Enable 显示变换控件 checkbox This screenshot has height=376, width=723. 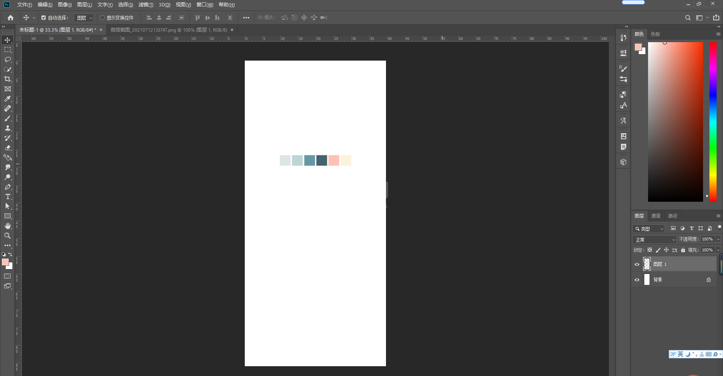(x=102, y=18)
